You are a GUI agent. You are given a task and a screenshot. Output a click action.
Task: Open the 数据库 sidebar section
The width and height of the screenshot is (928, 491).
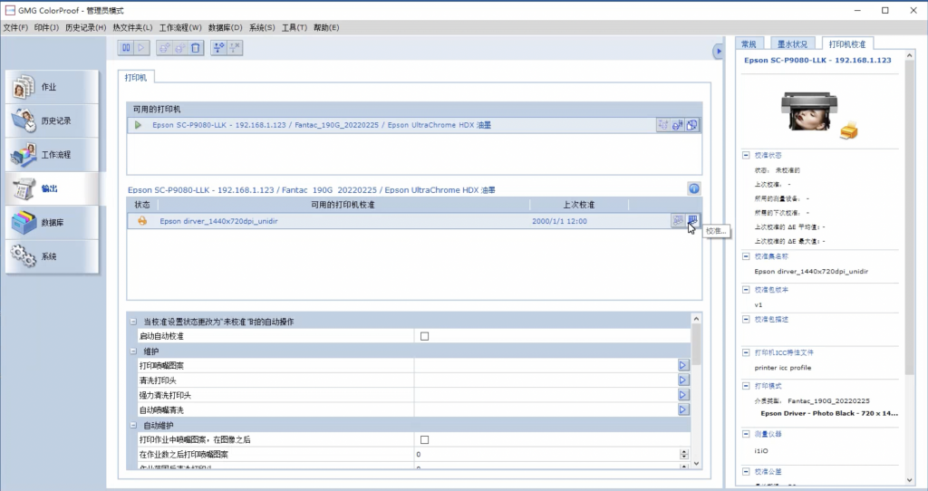[52, 223]
